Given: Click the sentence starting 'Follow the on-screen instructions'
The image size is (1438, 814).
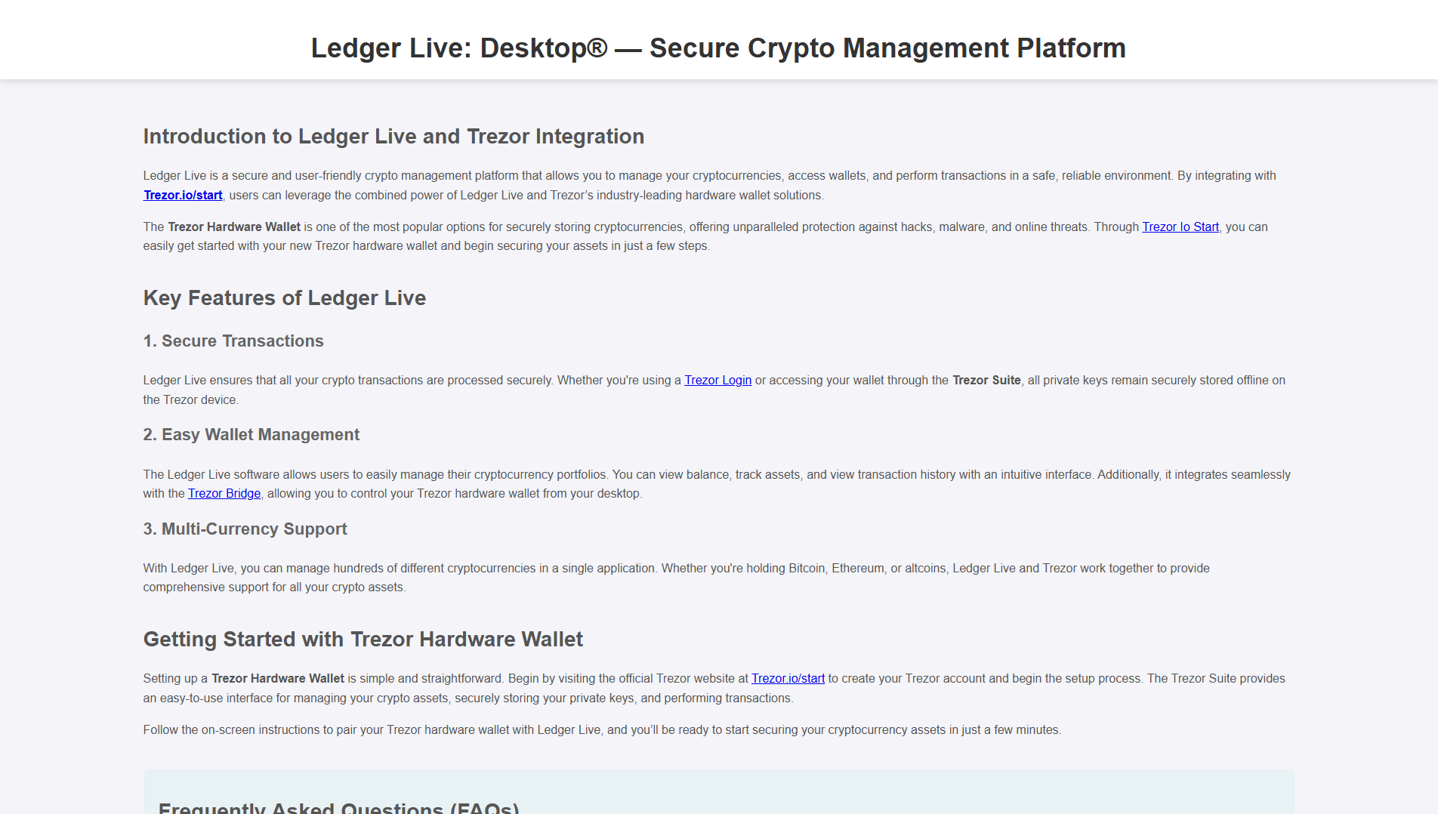Looking at the screenshot, I should tap(602, 729).
